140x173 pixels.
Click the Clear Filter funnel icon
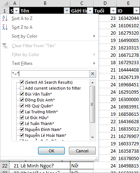pos(5,46)
